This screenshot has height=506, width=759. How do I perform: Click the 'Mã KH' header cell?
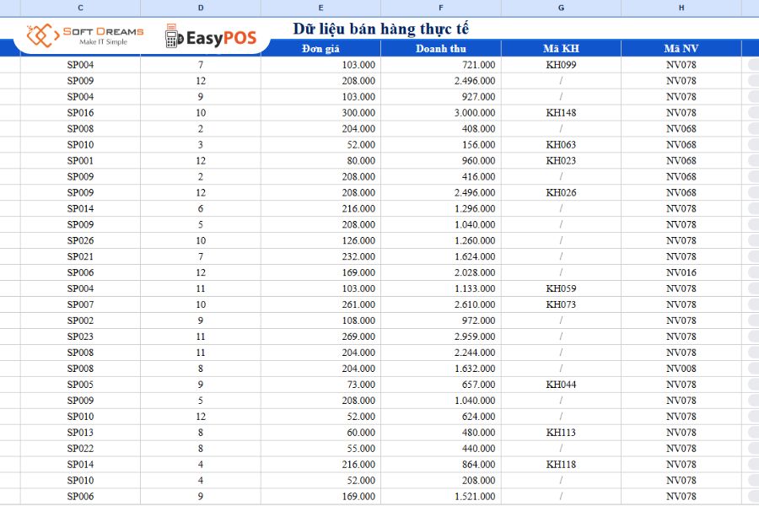(x=560, y=48)
